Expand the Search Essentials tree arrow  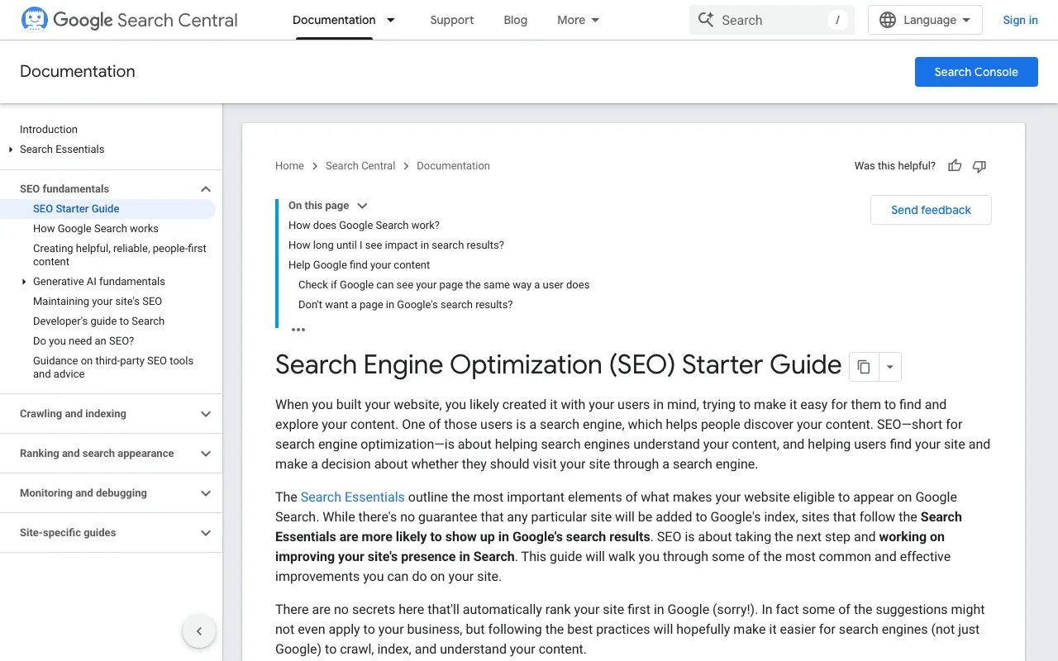tap(11, 150)
